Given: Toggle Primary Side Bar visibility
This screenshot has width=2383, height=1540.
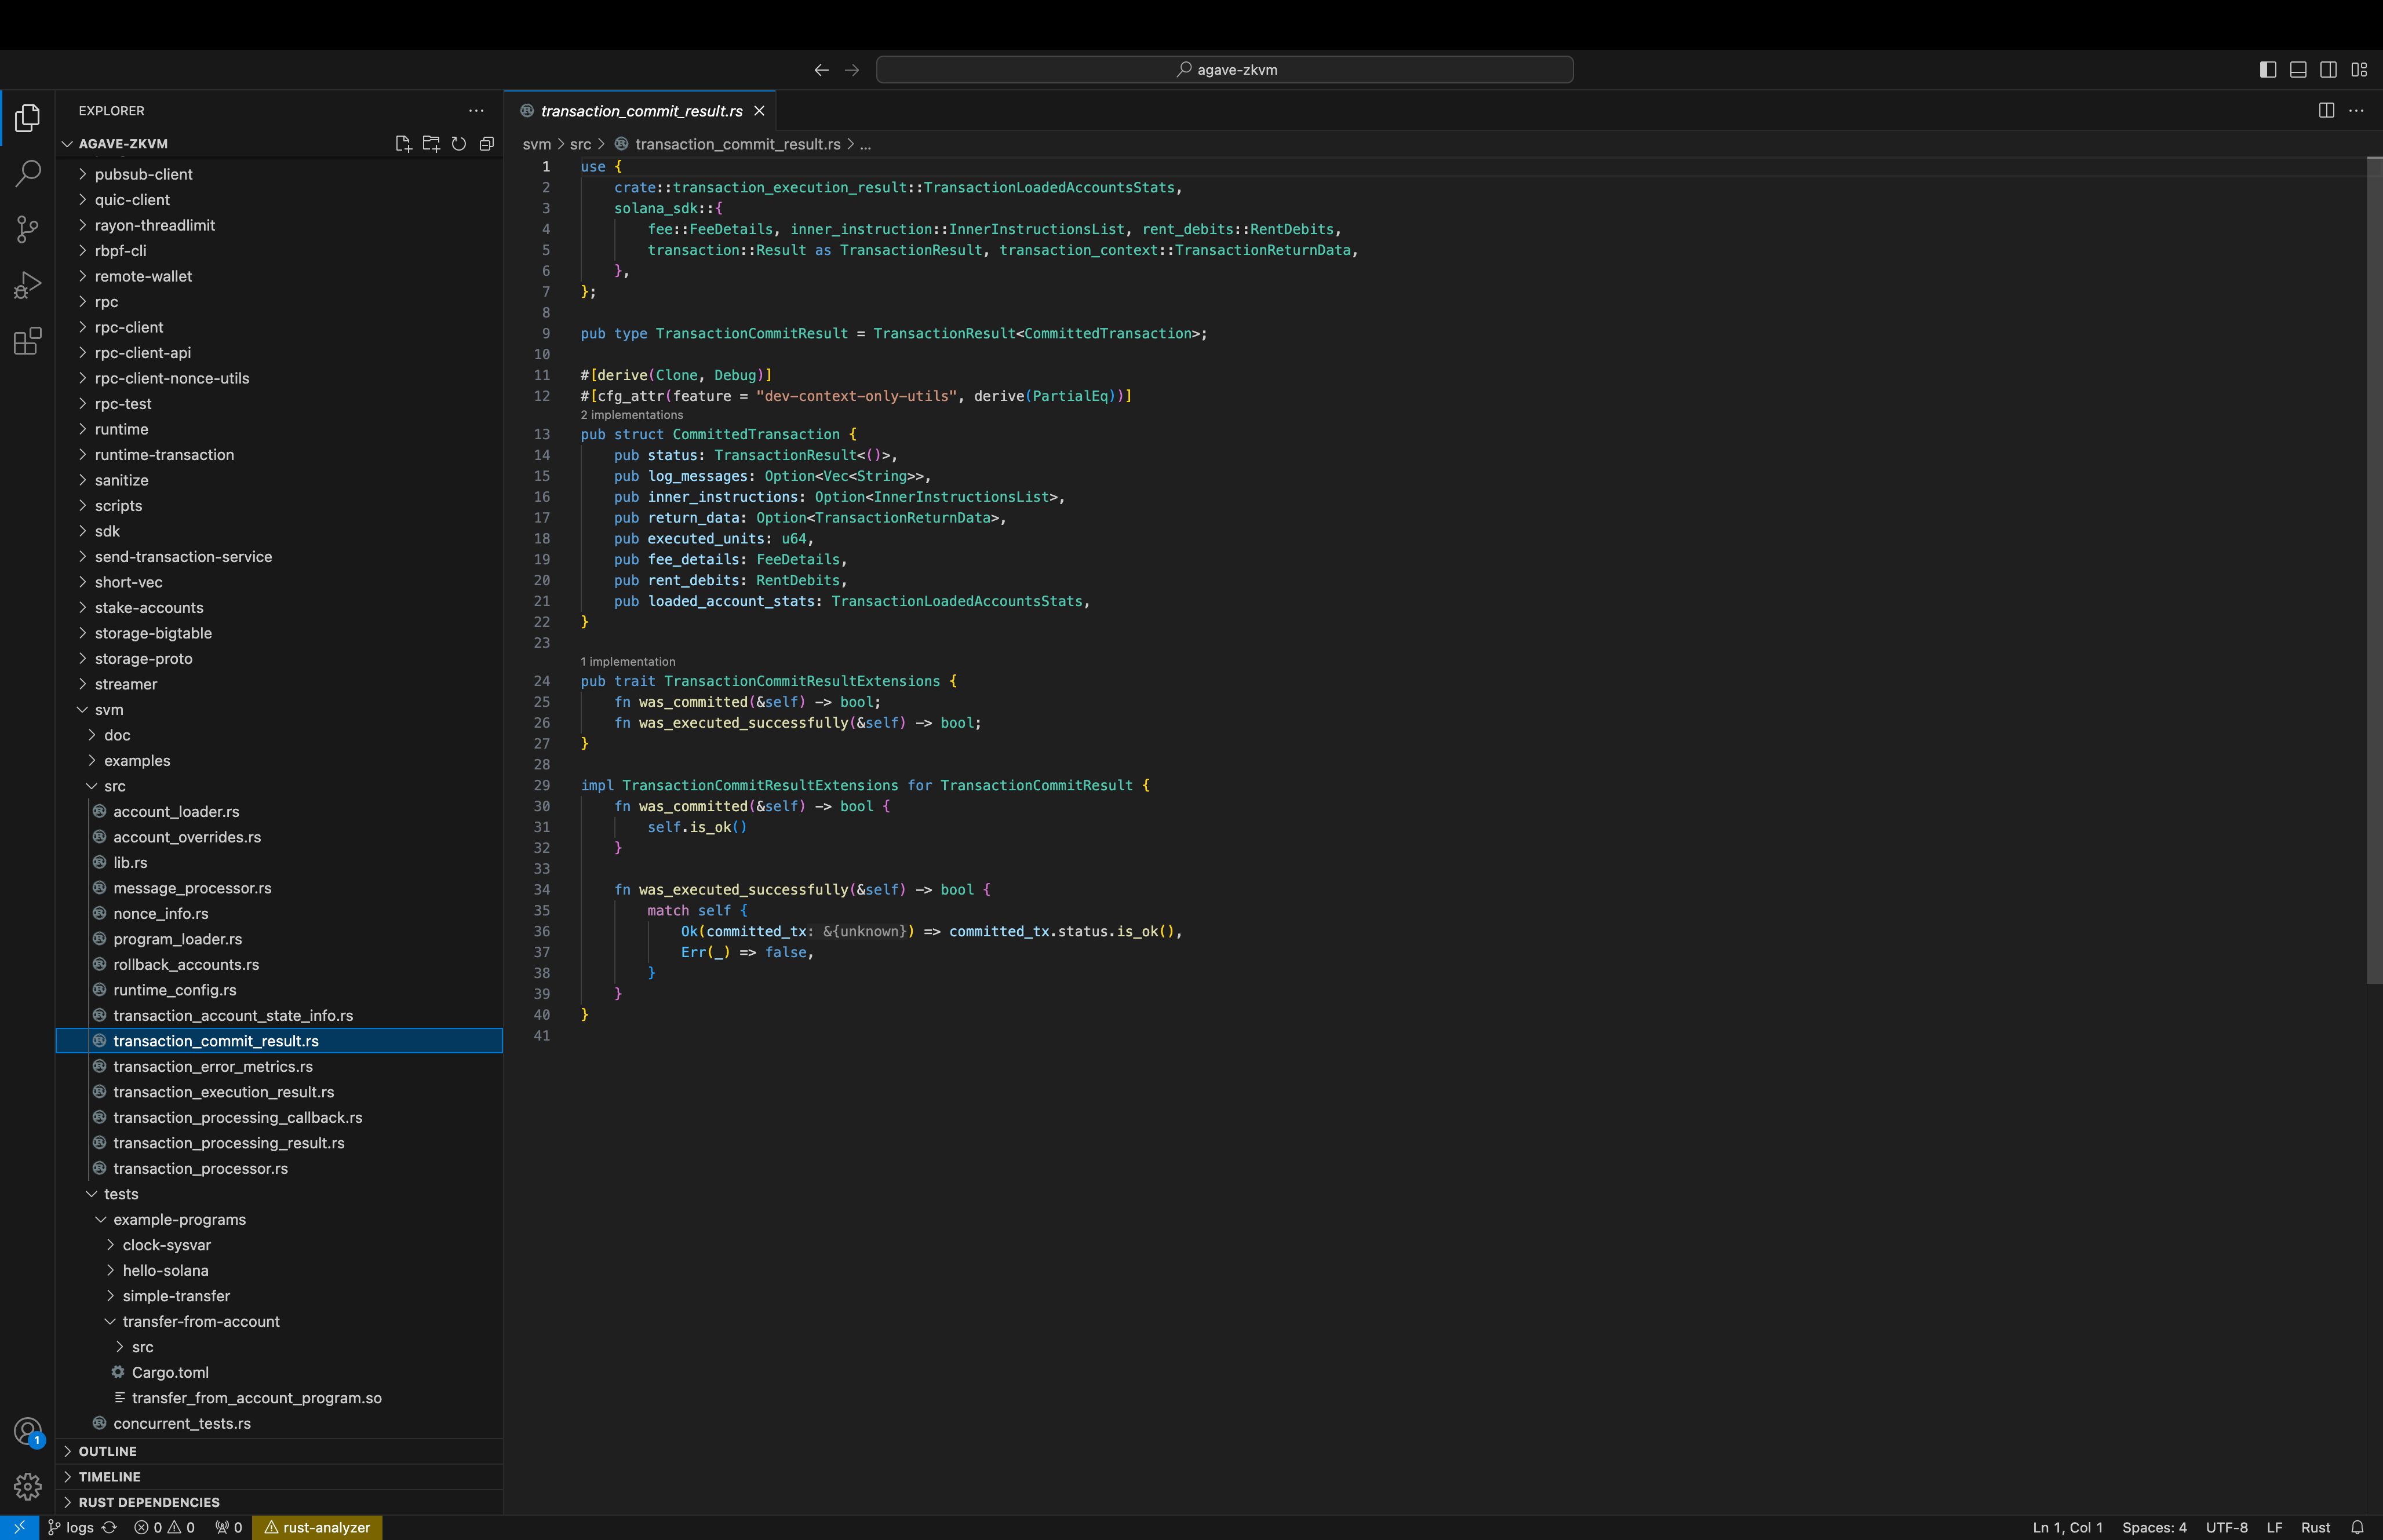Looking at the screenshot, I should click(2268, 70).
